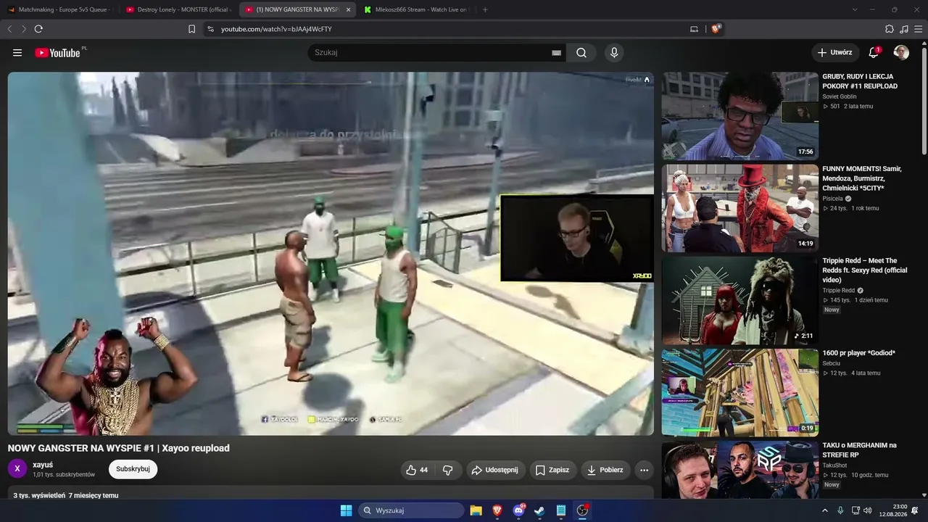Open a new browser tab
This screenshot has height=522, width=928.
tap(485, 9)
